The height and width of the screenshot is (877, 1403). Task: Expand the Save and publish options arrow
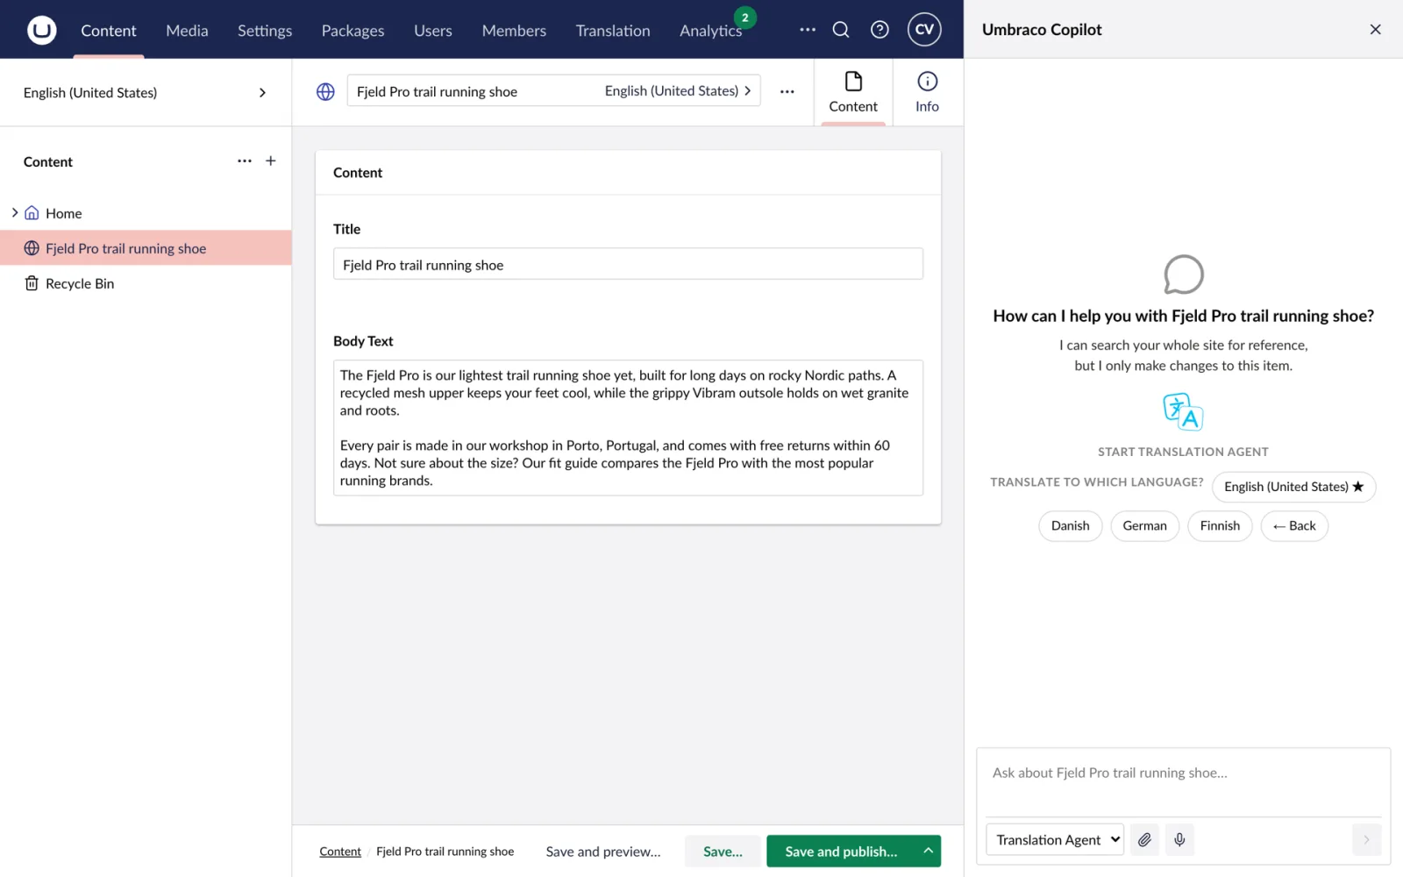928,851
